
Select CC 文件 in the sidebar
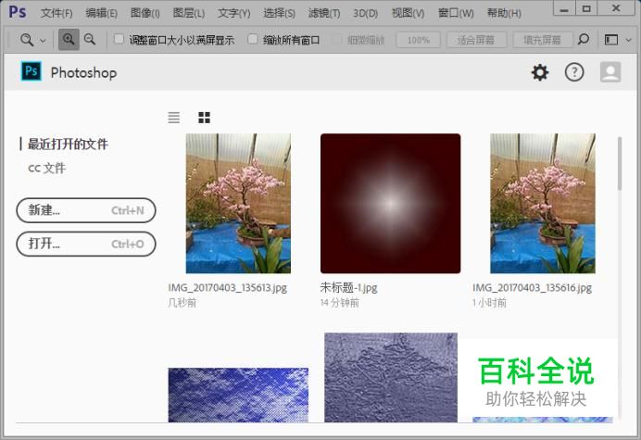46,168
